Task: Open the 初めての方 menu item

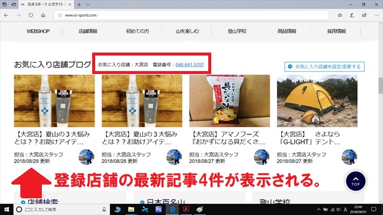Action: [x=138, y=31]
